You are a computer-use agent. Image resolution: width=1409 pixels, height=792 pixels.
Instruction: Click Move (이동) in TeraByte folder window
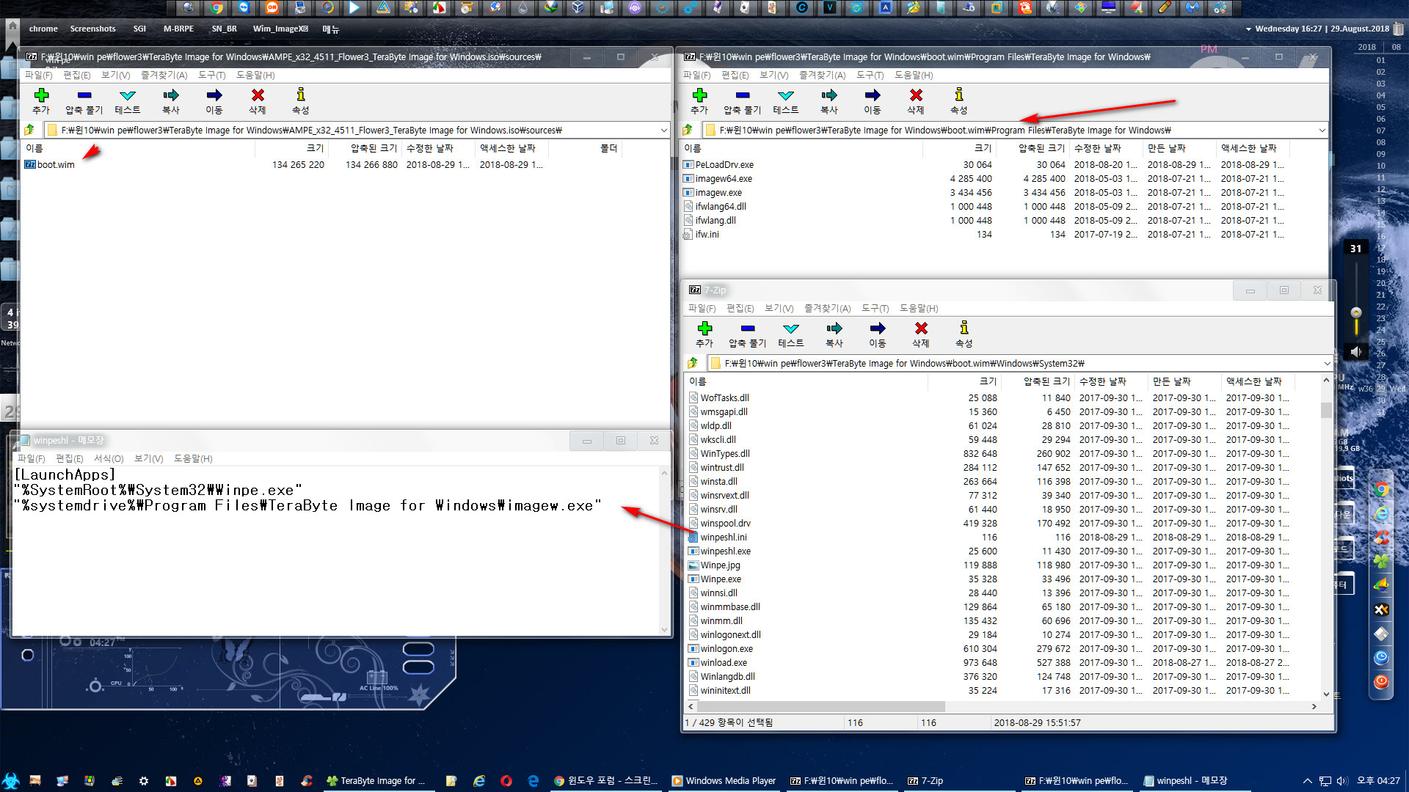coord(872,101)
